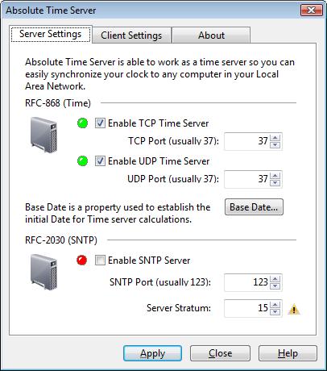The height and width of the screenshot is (371, 327).
Task: Increase TCP Port with the up arrow
Action: (275, 138)
